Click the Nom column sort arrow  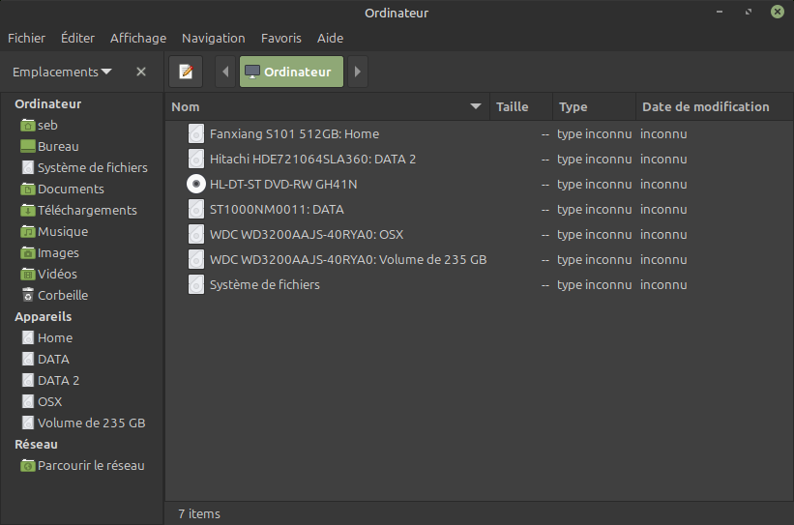pyautogui.click(x=476, y=106)
